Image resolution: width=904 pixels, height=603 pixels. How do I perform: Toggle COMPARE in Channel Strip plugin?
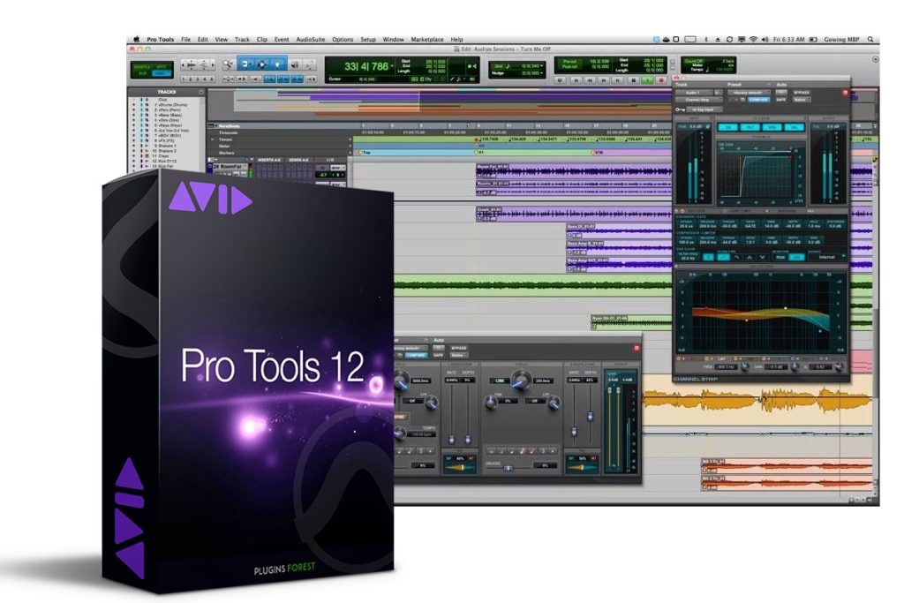pyautogui.click(x=758, y=100)
